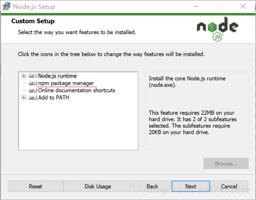Screen dimensions: 256x200
Task: Open the Disk Usage dialog
Action: pos(98,186)
